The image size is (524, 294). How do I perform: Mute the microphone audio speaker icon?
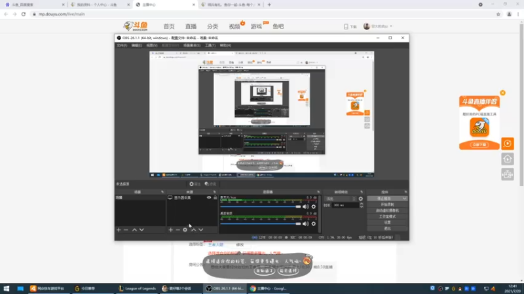coord(305,206)
